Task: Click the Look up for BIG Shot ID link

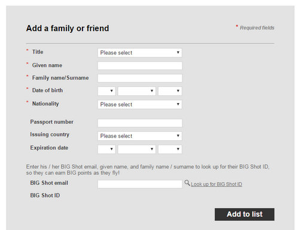Action: (216, 184)
